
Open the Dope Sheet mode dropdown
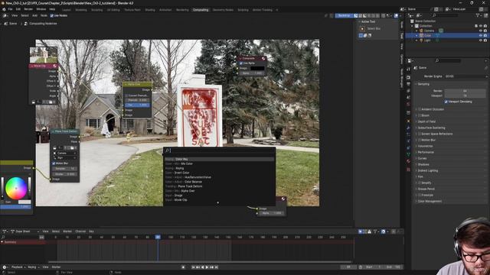tap(24, 231)
